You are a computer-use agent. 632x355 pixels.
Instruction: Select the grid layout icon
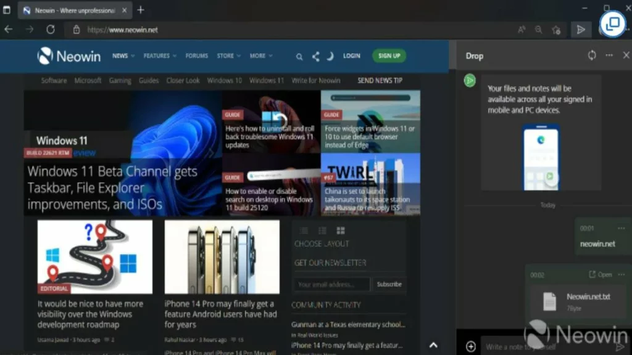(341, 231)
